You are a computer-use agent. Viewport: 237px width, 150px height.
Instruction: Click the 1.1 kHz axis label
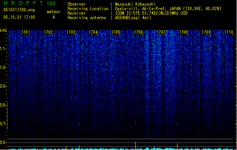[3, 49]
